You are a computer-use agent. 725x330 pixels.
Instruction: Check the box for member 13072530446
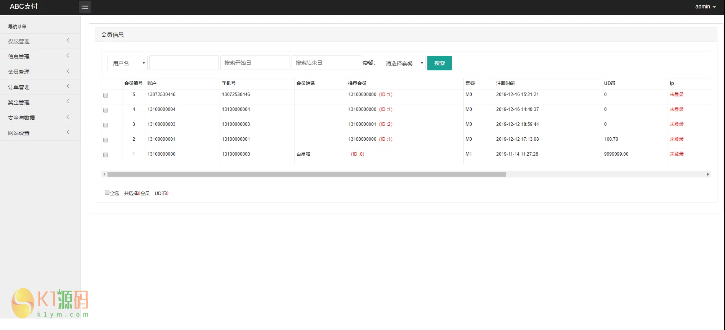[106, 95]
